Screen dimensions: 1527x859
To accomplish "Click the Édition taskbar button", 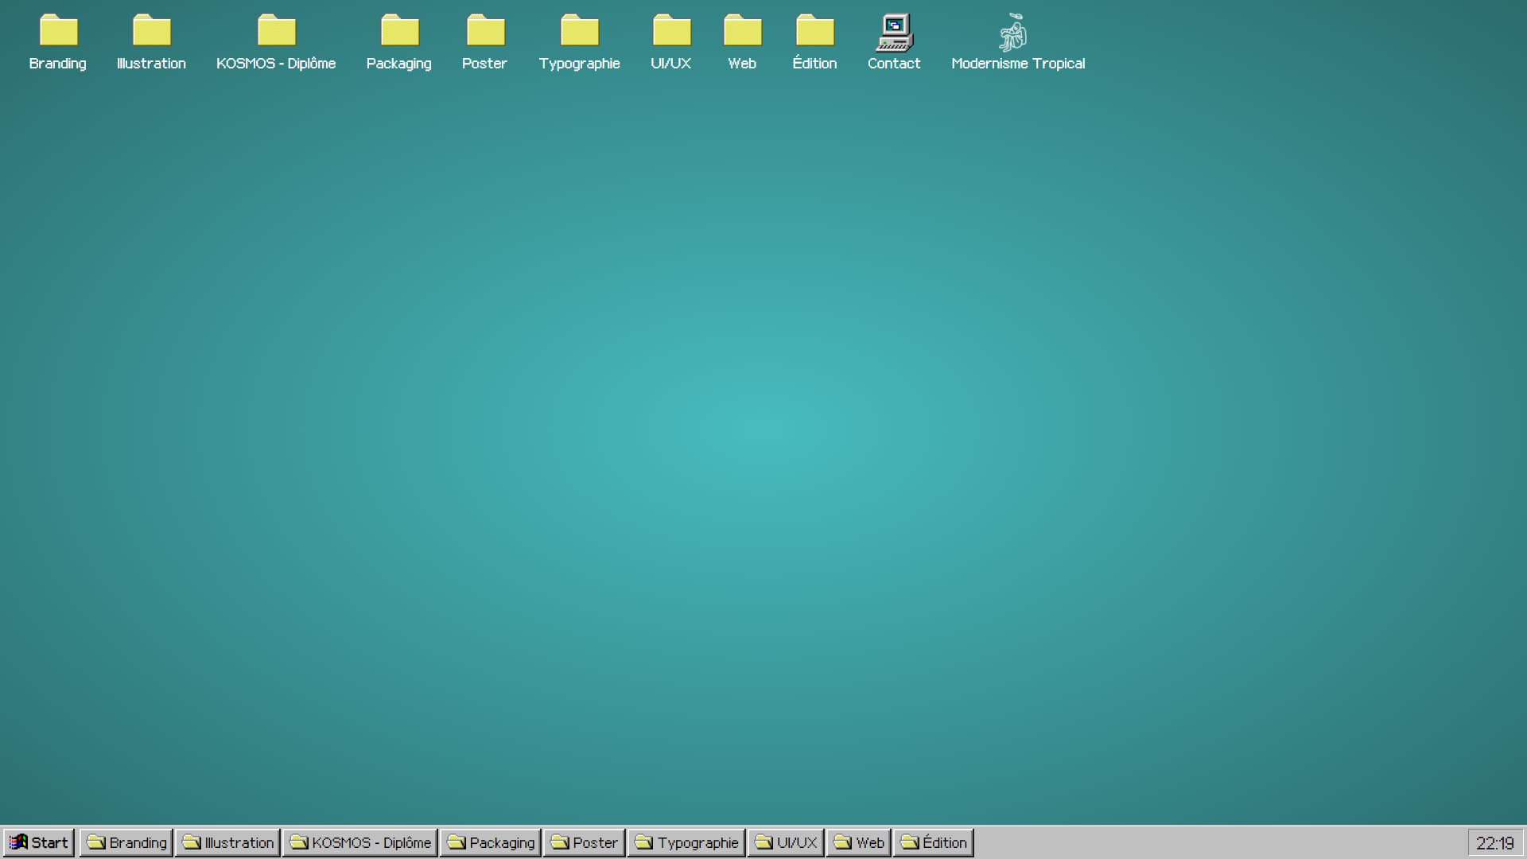I will [933, 842].
